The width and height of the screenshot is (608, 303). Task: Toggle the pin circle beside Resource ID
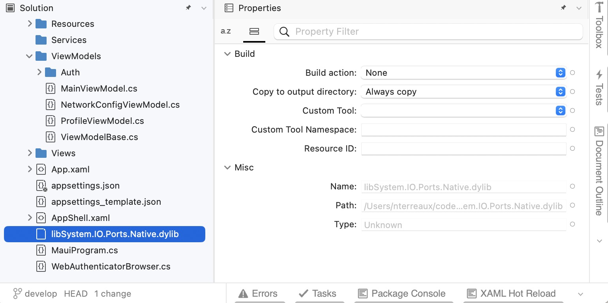(x=572, y=149)
